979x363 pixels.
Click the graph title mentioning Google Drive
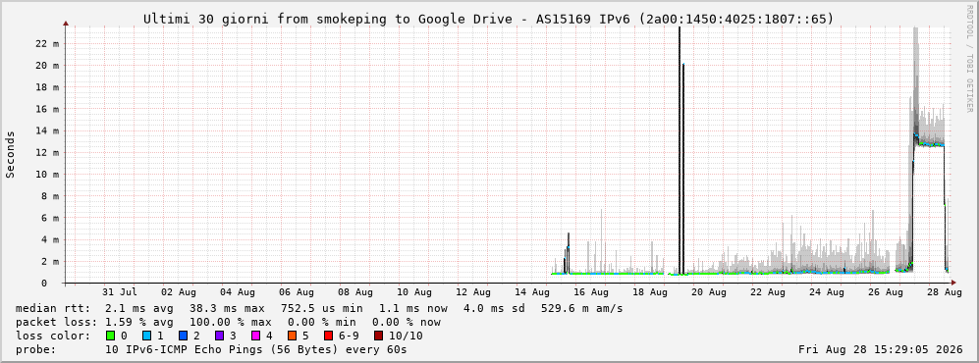pyautogui.click(x=488, y=19)
